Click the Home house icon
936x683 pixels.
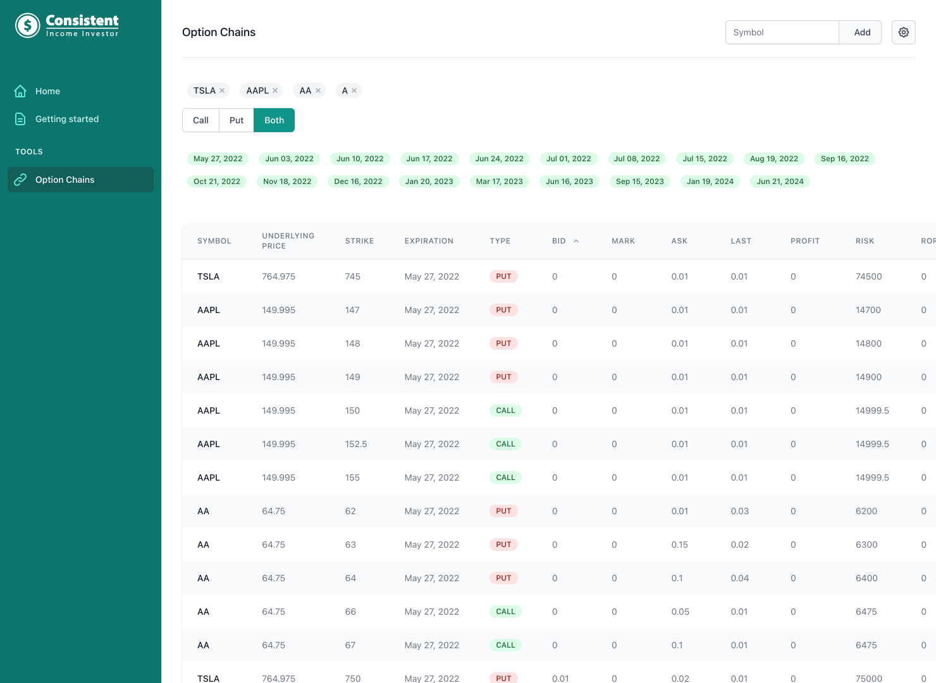[x=20, y=91]
